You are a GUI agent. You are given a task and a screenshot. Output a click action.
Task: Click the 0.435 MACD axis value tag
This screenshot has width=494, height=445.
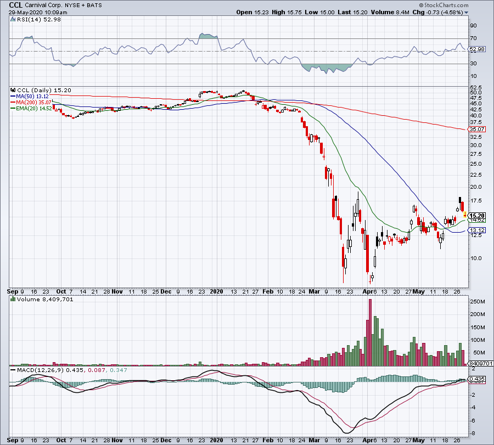477,379
